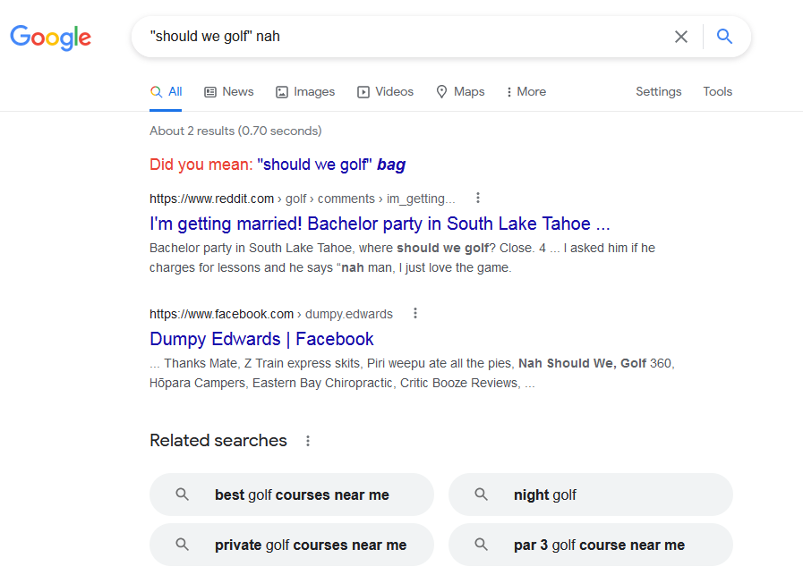Click the facebook.com dumpy.edwards URL
This screenshot has width=803, height=575.
click(271, 314)
